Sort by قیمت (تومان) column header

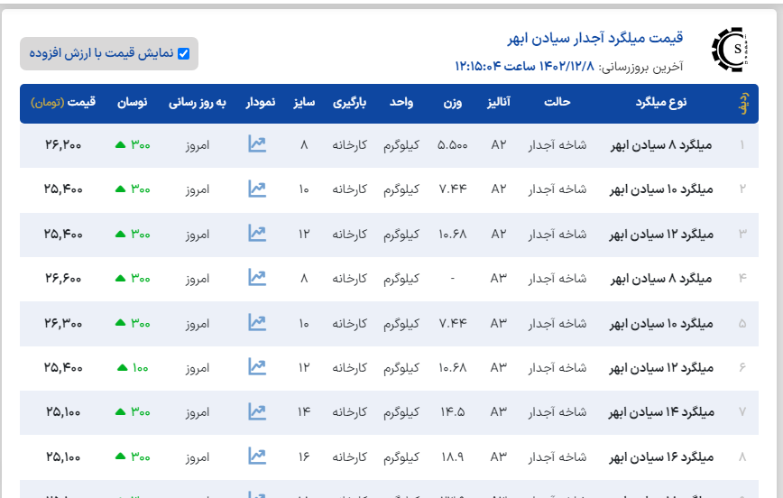(x=62, y=103)
